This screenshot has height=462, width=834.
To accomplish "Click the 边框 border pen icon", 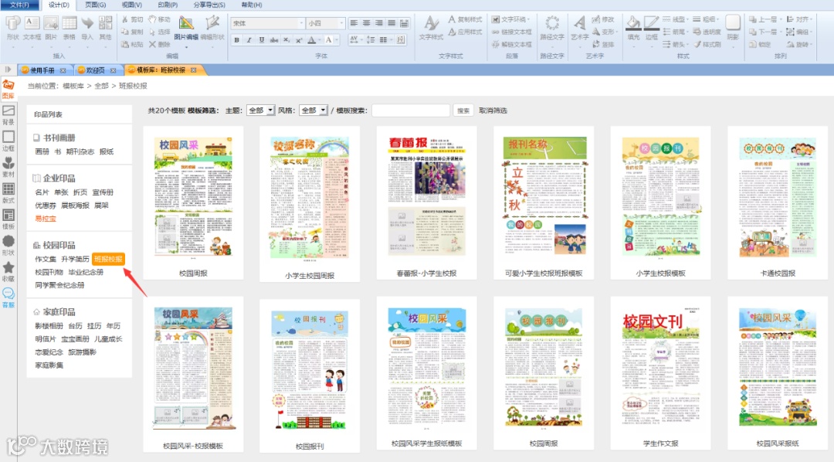I will coord(652,29).
